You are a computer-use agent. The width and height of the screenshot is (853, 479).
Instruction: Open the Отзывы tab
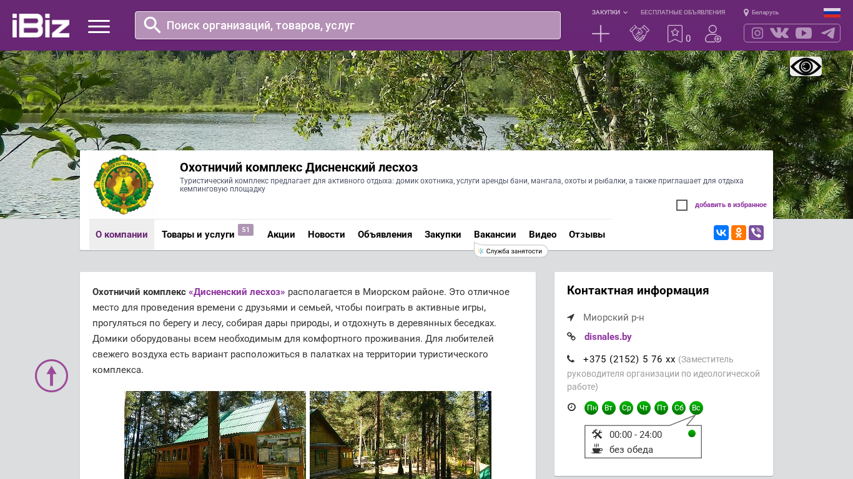pos(587,235)
